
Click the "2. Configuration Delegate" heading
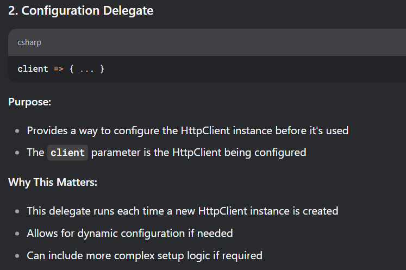click(80, 11)
